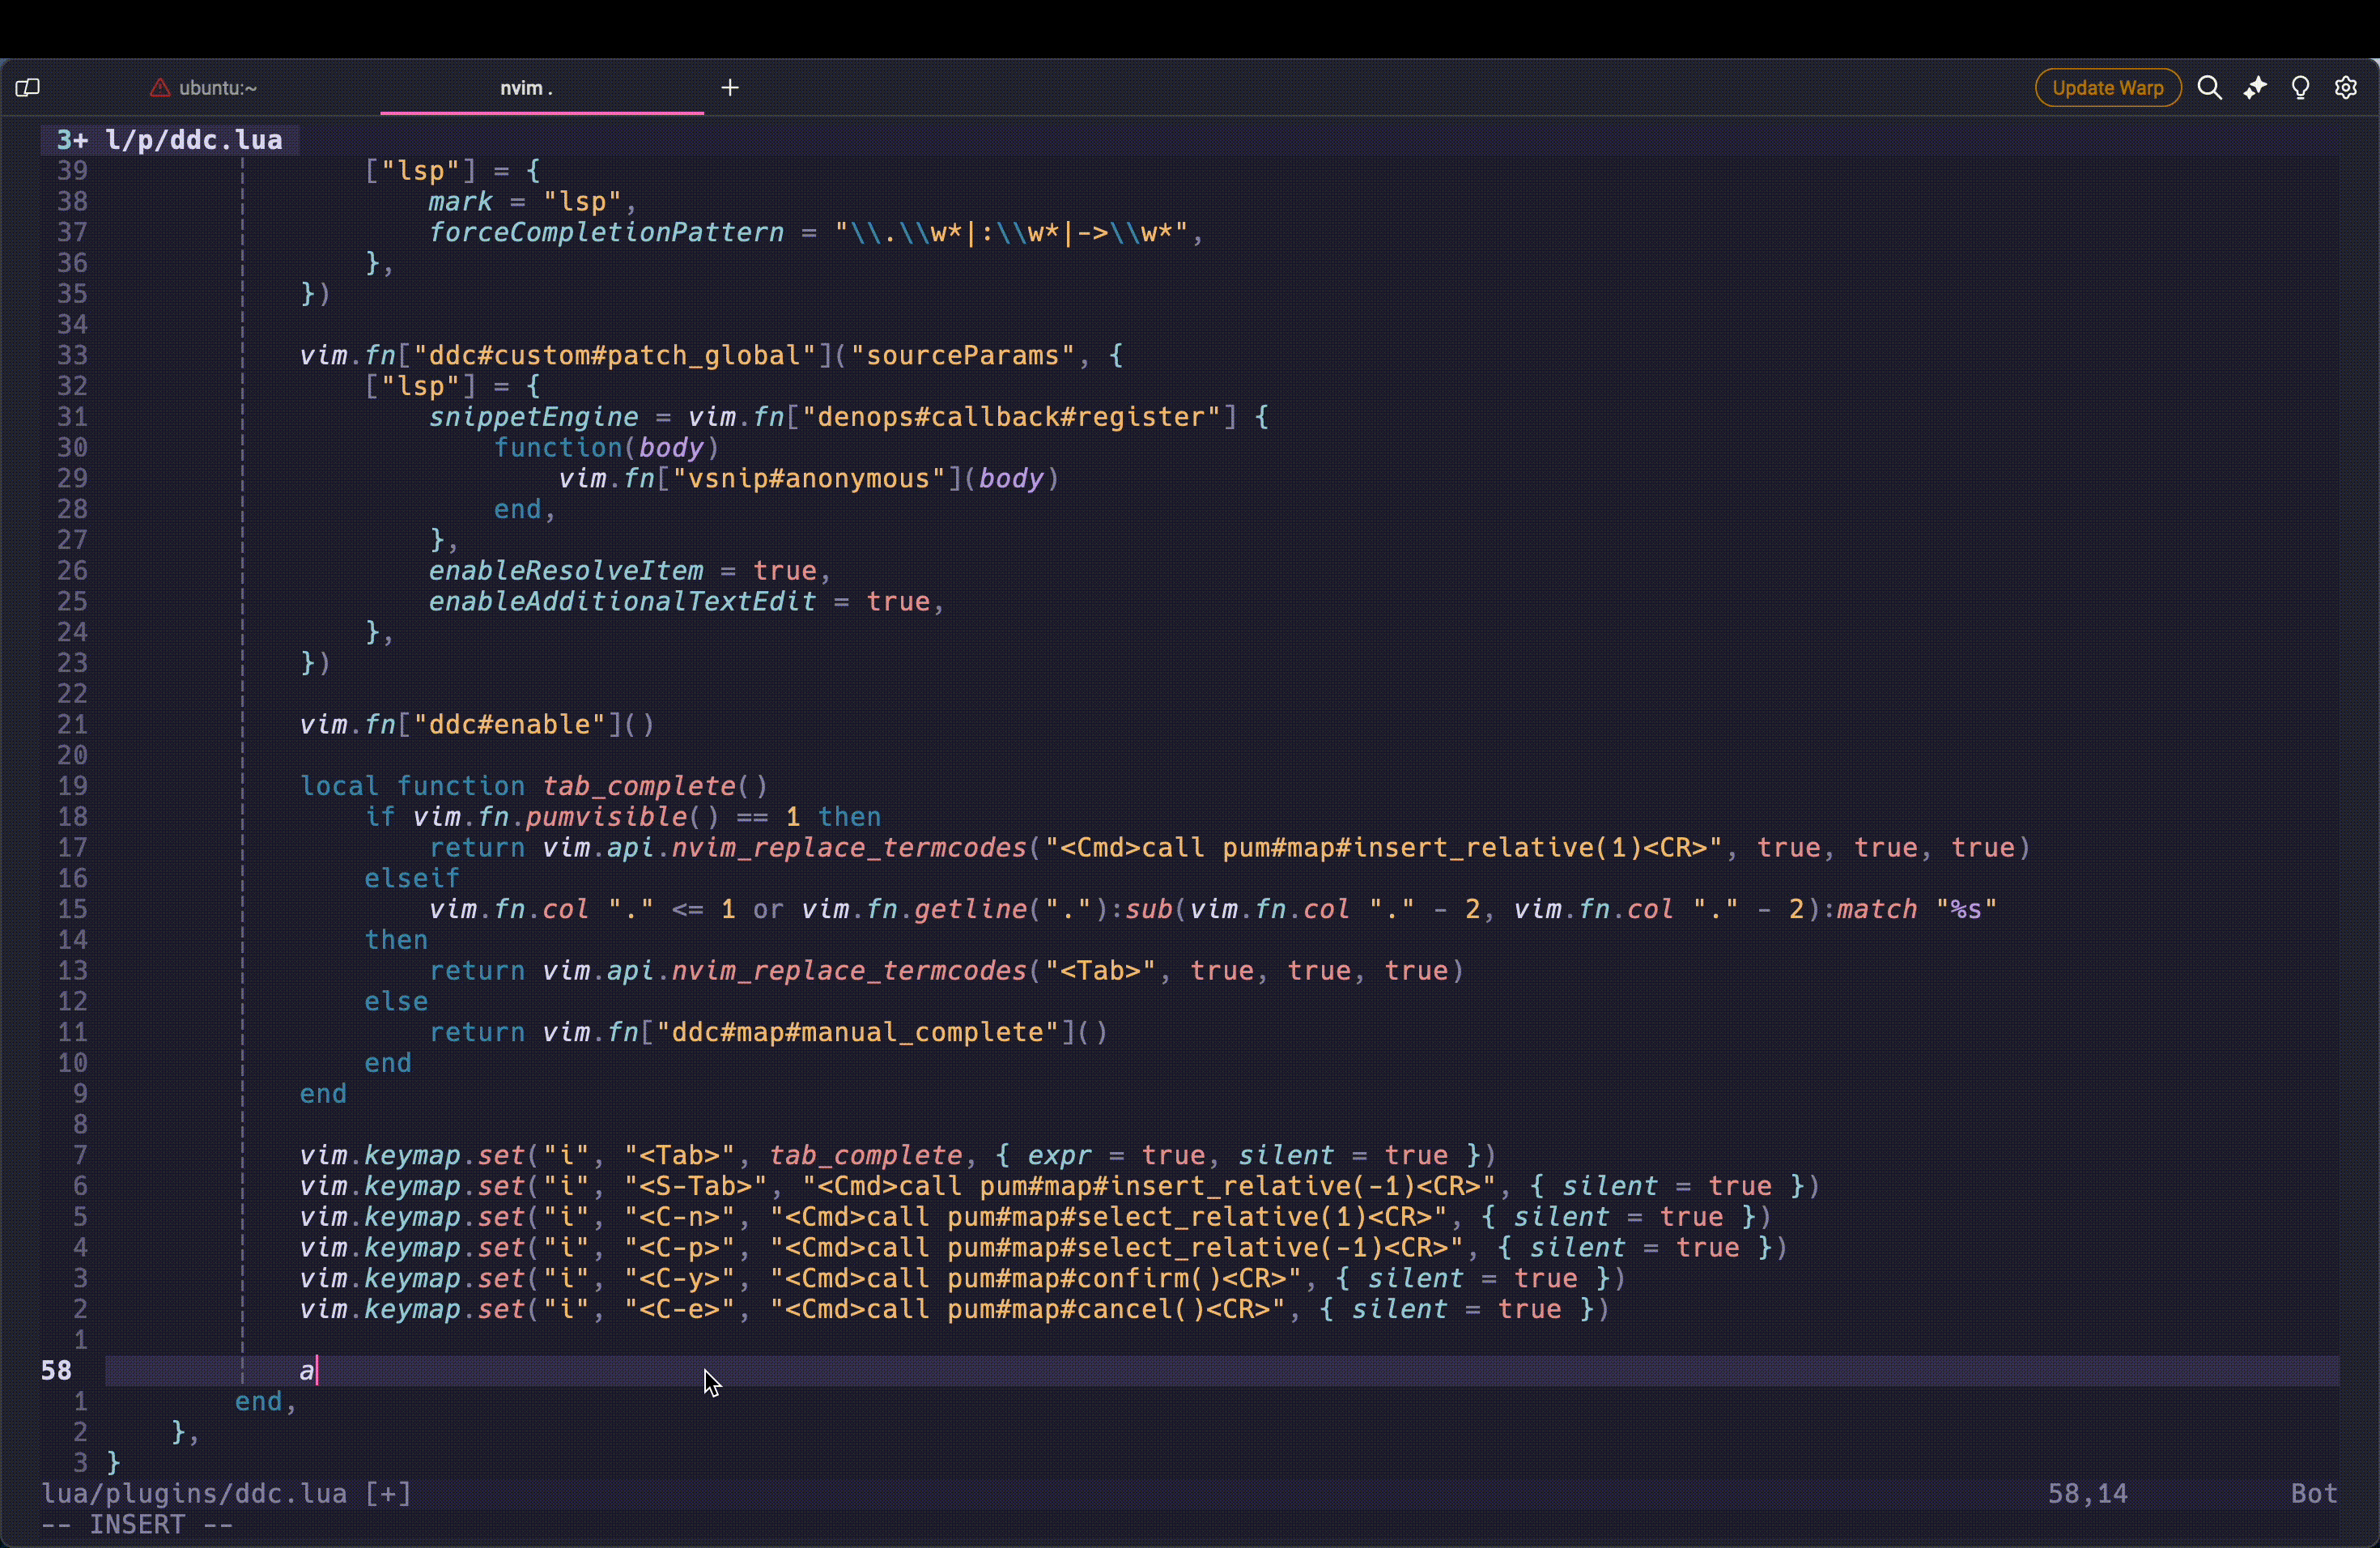This screenshot has width=2380, height=1548.
Task: Click expr = true option in Tab keymap
Action: [x=1116, y=1156]
